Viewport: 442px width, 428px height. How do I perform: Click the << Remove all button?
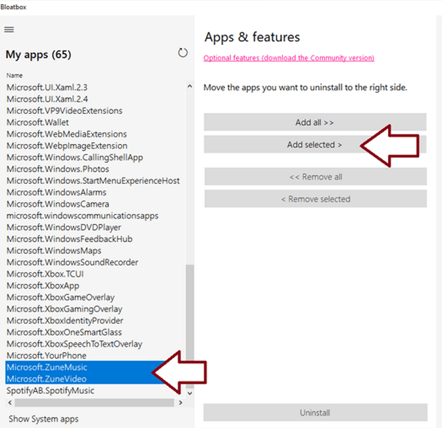(315, 177)
